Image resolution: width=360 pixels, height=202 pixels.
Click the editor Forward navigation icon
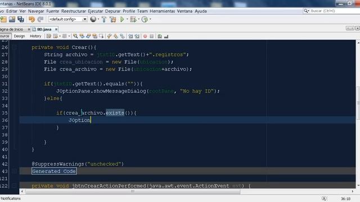[65, 36]
